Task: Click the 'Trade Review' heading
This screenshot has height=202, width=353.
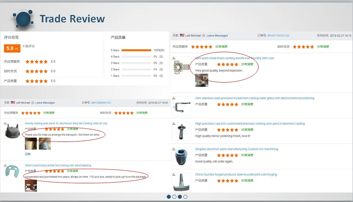Action: point(72,19)
